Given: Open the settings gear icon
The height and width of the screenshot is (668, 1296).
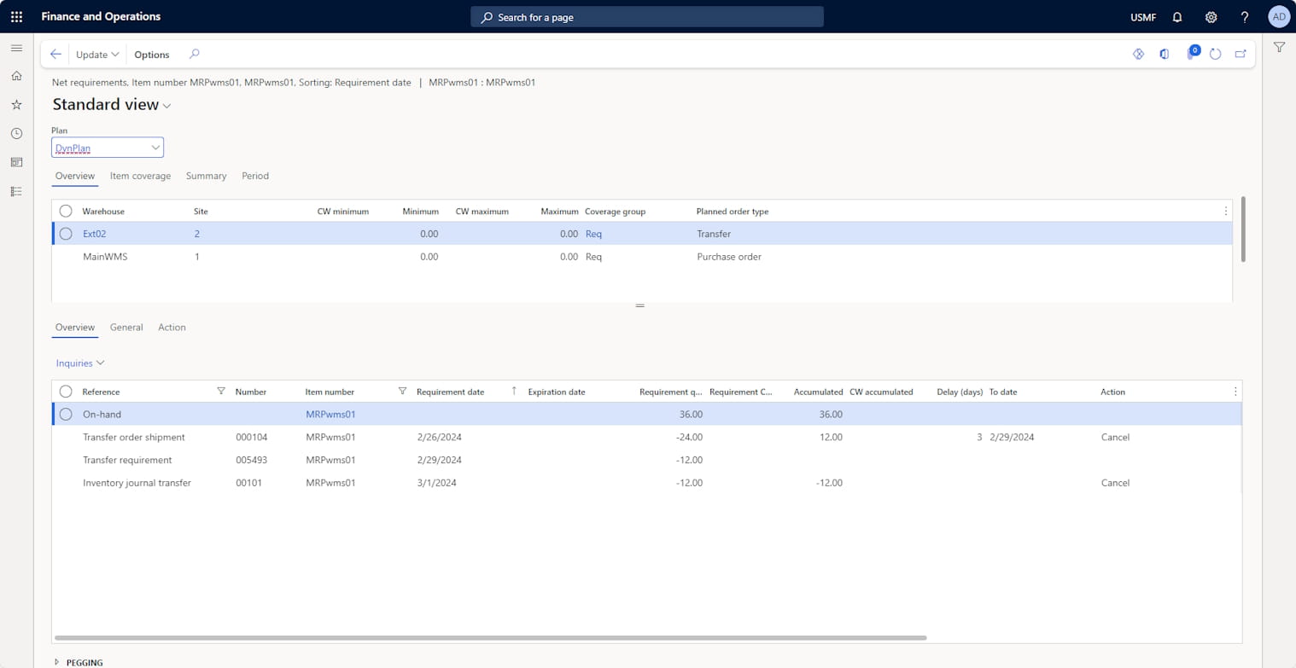Looking at the screenshot, I should [x=1211, y=17].
